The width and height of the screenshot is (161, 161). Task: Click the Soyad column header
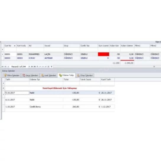click(53, 46)
